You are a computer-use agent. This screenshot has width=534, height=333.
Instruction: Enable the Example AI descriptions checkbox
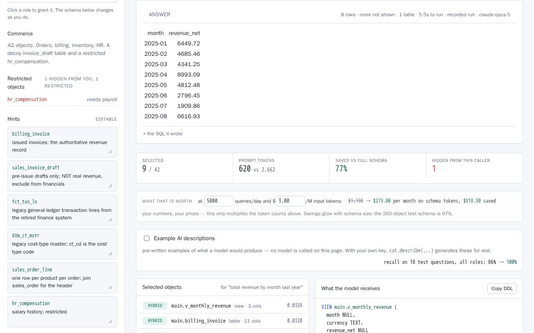(x=146, y=239)
